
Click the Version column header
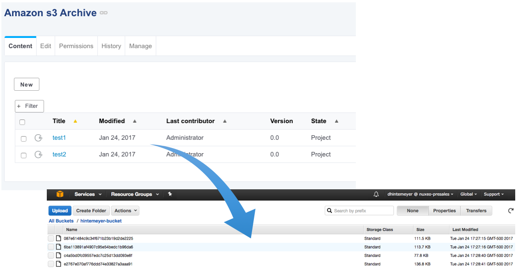[281, 121]
